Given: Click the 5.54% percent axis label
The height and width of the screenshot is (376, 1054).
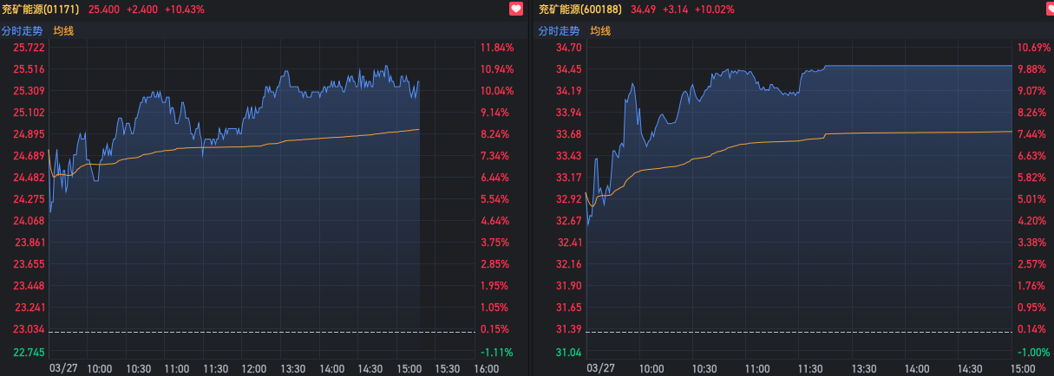Looking at the screenshot, I should [x=494, y=199].
